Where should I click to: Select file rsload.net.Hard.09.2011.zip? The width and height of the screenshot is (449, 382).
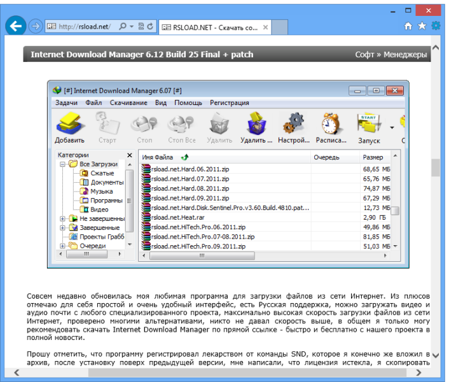[266, 198]
